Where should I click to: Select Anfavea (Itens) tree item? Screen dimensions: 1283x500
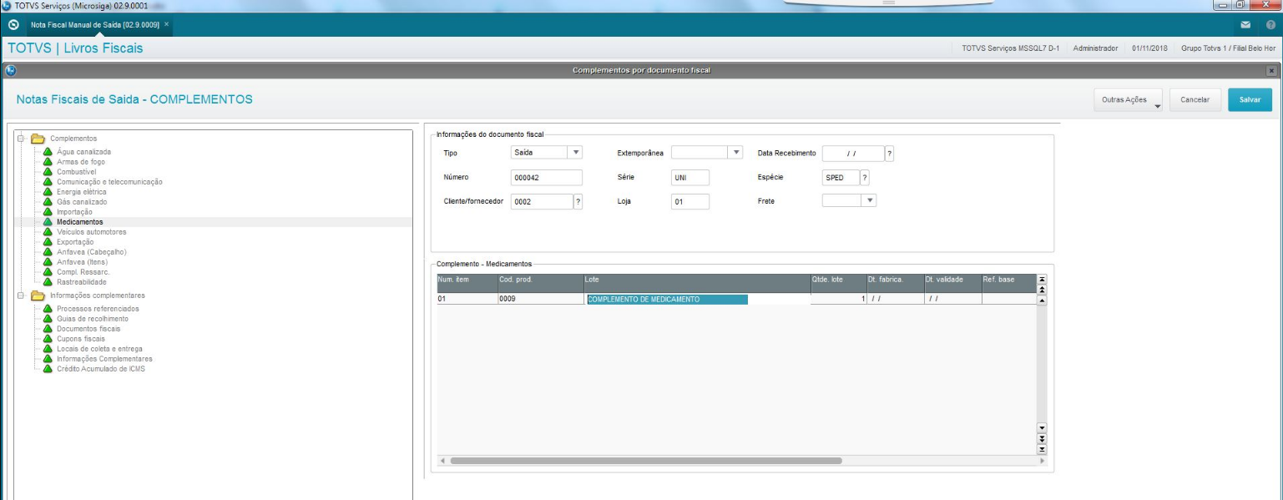82,262
